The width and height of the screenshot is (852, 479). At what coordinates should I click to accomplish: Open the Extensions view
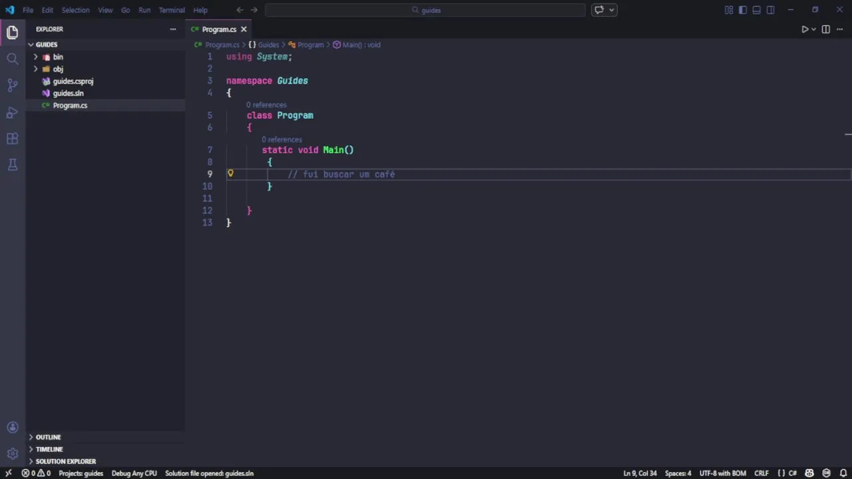pos(12,138)
